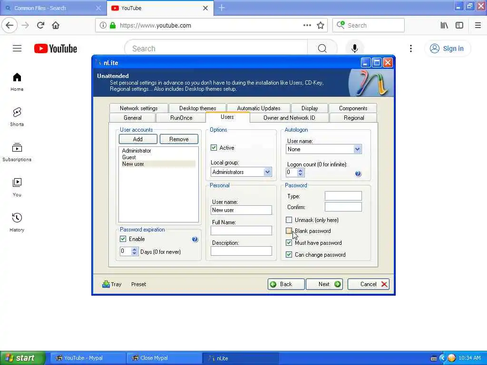Click the browser home icon
487x365 pixels.
tap(56, 26)
